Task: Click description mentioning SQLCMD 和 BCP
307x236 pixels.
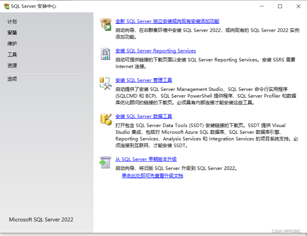Action: coord(206,96)
